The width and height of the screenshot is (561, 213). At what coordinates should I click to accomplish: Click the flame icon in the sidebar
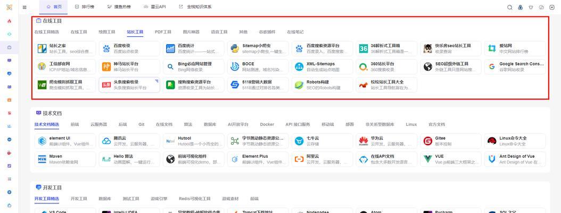(9, 21)
